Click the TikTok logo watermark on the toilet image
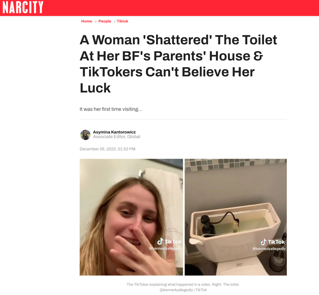The image size is (319, 295). pyautogui.click(x=273, y=242)
